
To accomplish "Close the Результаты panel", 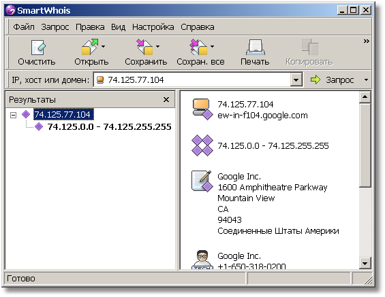I will click(x=166, y=100).
